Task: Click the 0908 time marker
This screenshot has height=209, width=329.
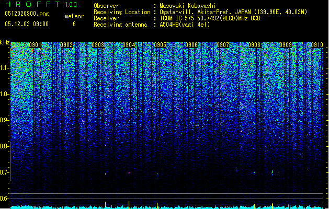Action: [254, 45]
